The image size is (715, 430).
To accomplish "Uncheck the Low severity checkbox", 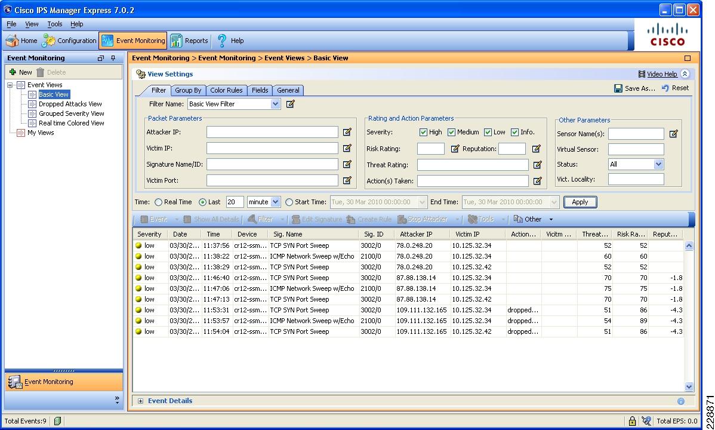I will point(488,133).
